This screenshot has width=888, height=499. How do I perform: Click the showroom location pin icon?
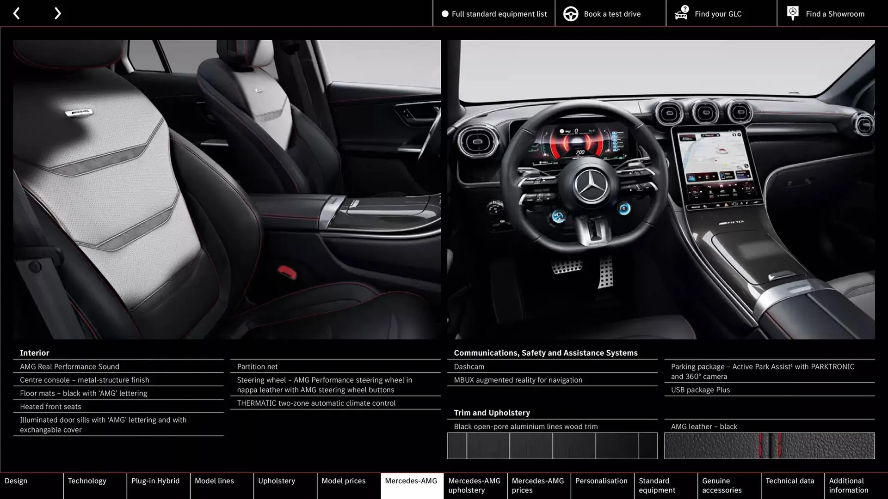tap(793, 13)
